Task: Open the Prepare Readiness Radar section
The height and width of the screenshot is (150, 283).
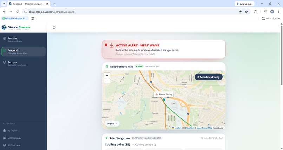Action: pos(24,40)
